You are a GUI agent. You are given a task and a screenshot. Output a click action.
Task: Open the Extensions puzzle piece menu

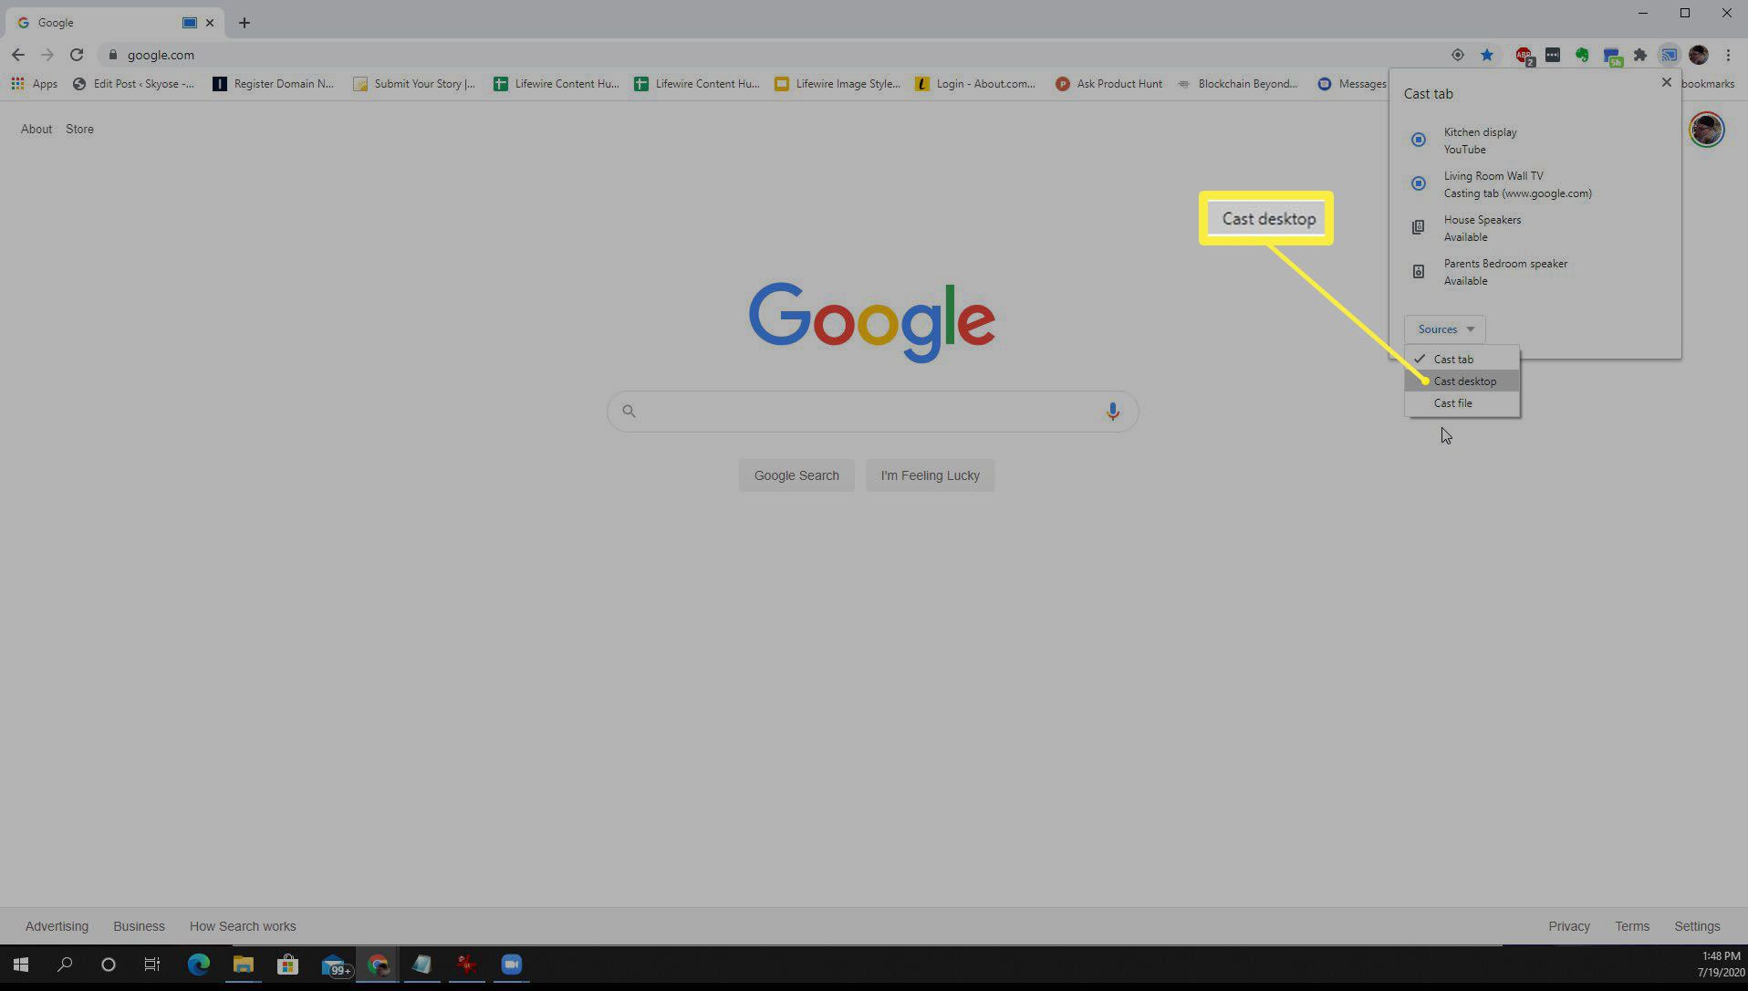tap(1640, 55)
